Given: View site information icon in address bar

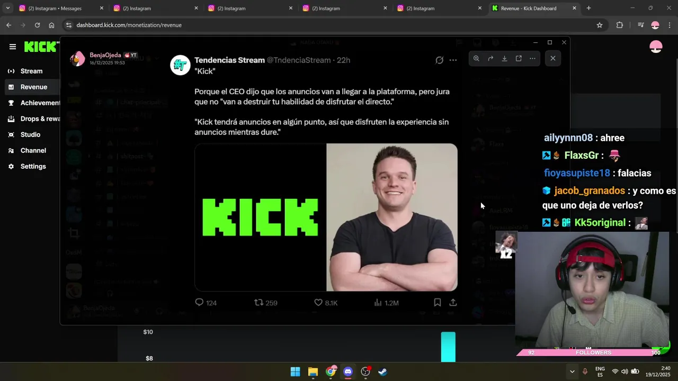Looking at the screenshot, I should coord(68,25).
